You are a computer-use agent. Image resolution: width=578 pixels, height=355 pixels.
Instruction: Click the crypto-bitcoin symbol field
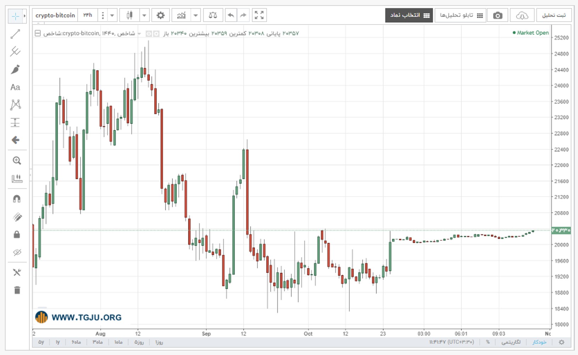(55, 15)
